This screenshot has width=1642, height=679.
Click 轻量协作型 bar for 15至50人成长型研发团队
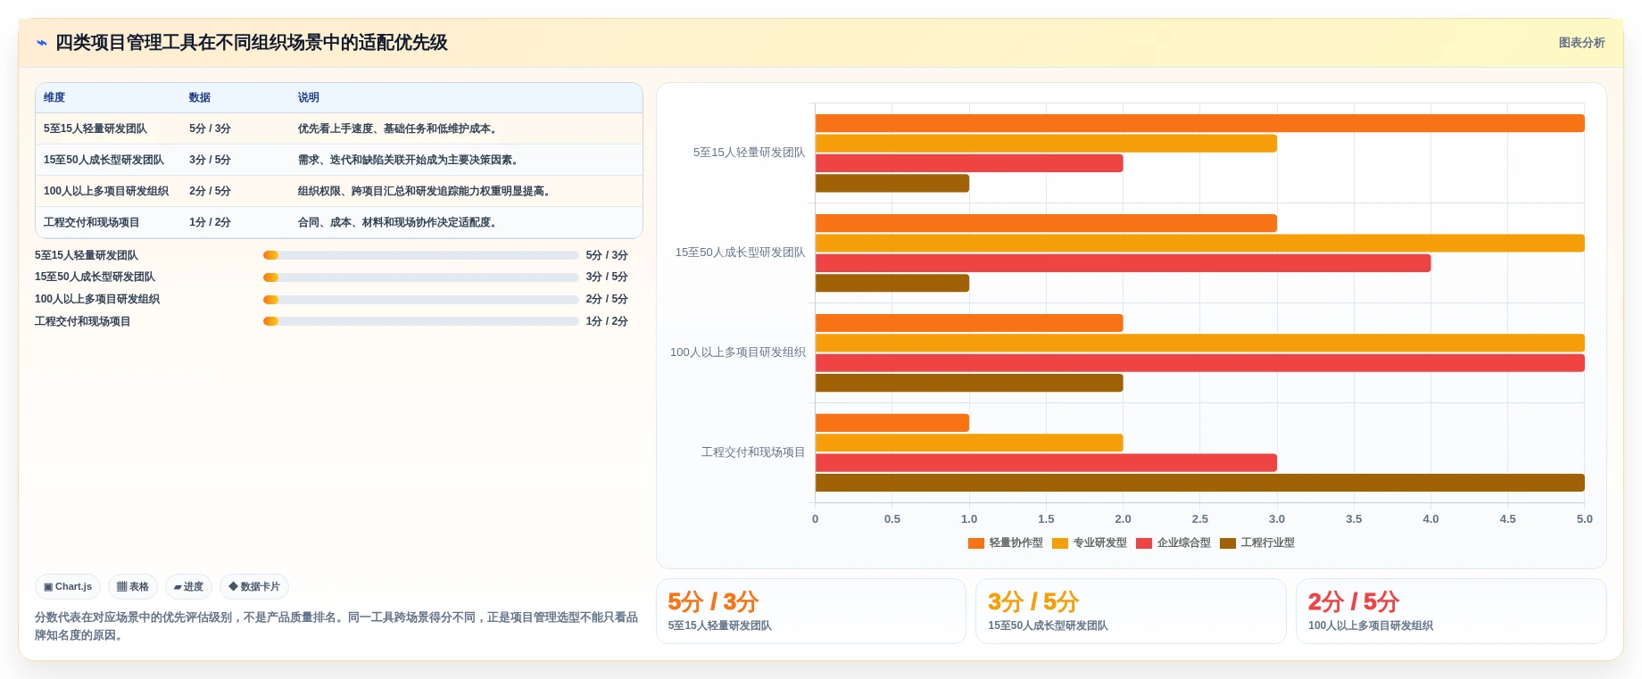1046,223
